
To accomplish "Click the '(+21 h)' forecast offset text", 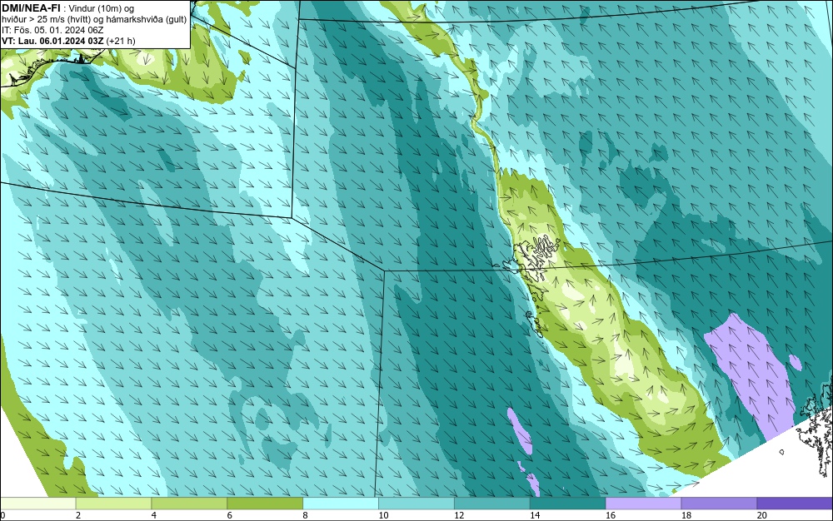I will coord(121,41).
